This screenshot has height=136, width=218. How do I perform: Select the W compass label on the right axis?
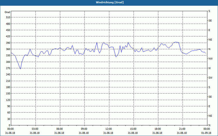click(x=210, y=68)
